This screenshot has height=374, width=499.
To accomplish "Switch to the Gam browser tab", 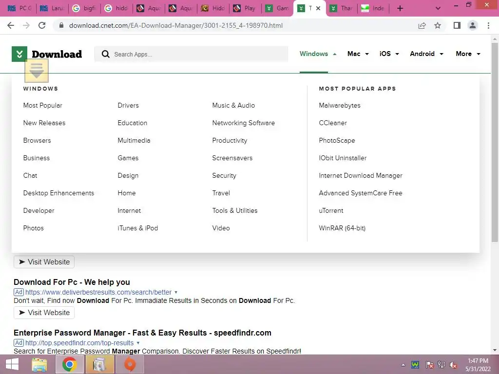I will click(x=277, y=8).
